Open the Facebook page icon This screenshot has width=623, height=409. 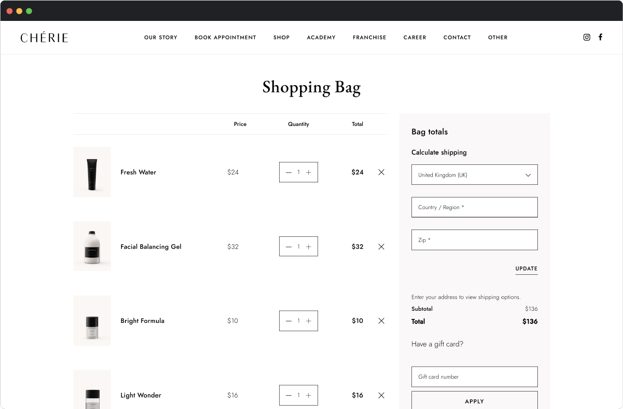click(x=601, y=37)
